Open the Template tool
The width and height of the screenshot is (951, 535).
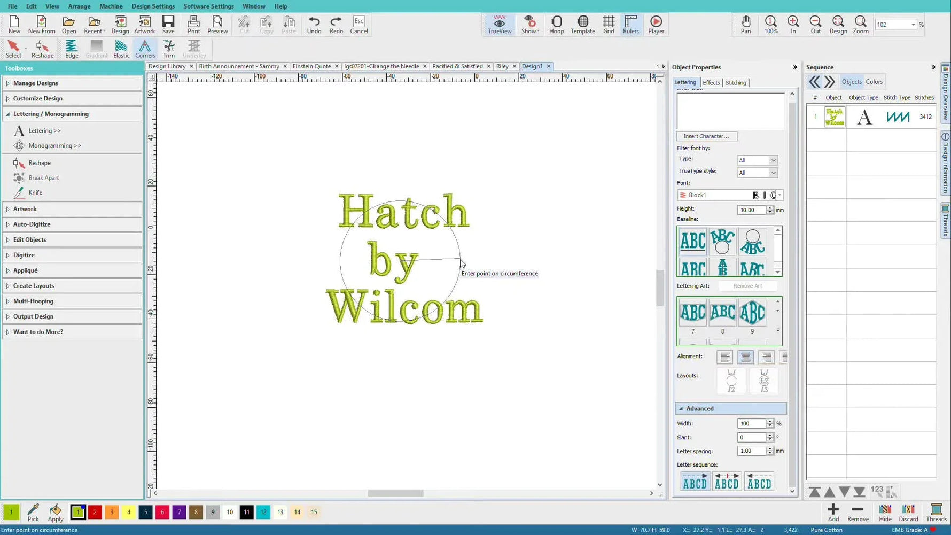(582, 24)
